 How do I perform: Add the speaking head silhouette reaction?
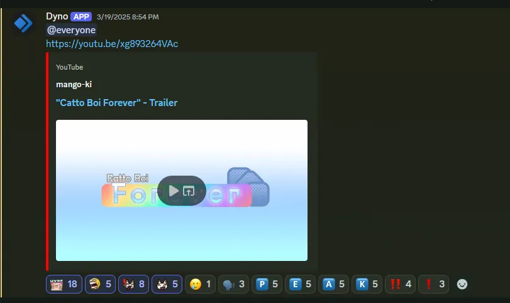coord(233,284)
